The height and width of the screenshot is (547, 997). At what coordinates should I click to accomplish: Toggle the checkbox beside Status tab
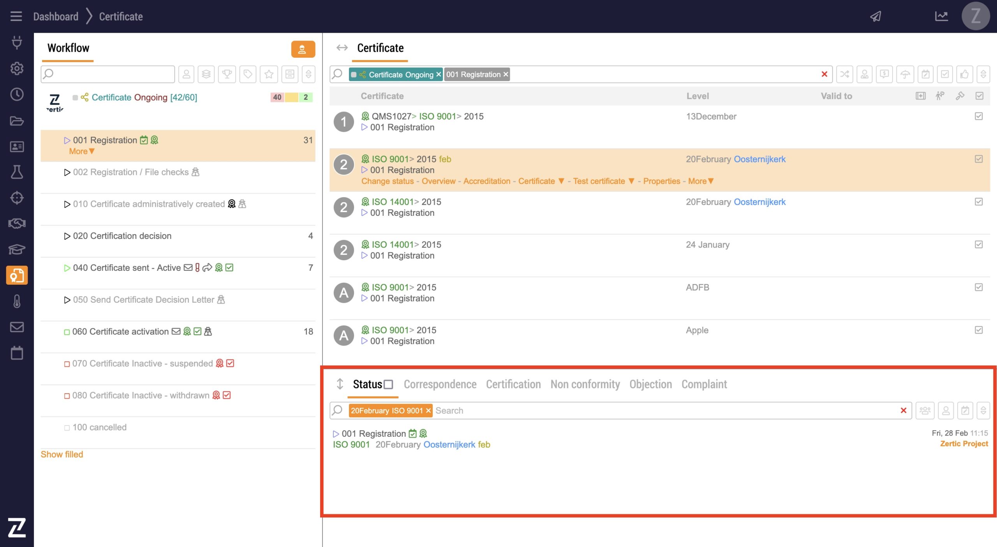[388, 385]
